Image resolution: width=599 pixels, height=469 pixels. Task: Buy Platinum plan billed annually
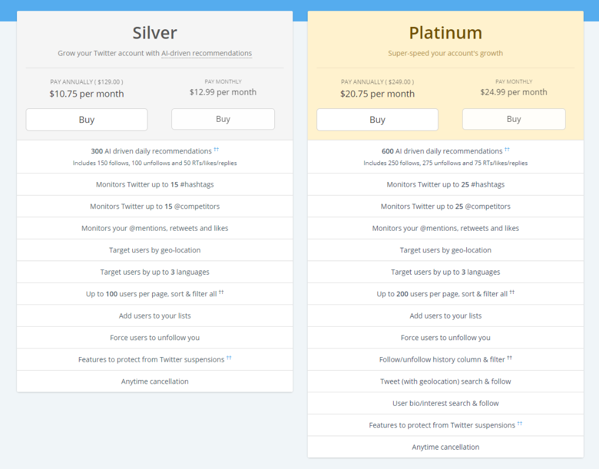(377, 119)
